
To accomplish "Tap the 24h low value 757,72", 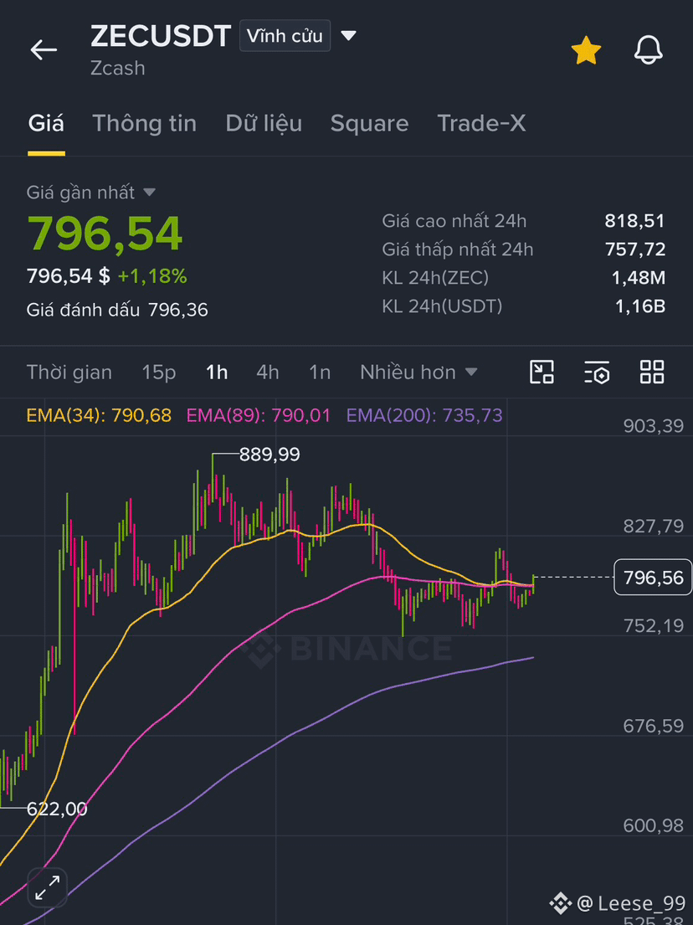I will tap(635, 249).
